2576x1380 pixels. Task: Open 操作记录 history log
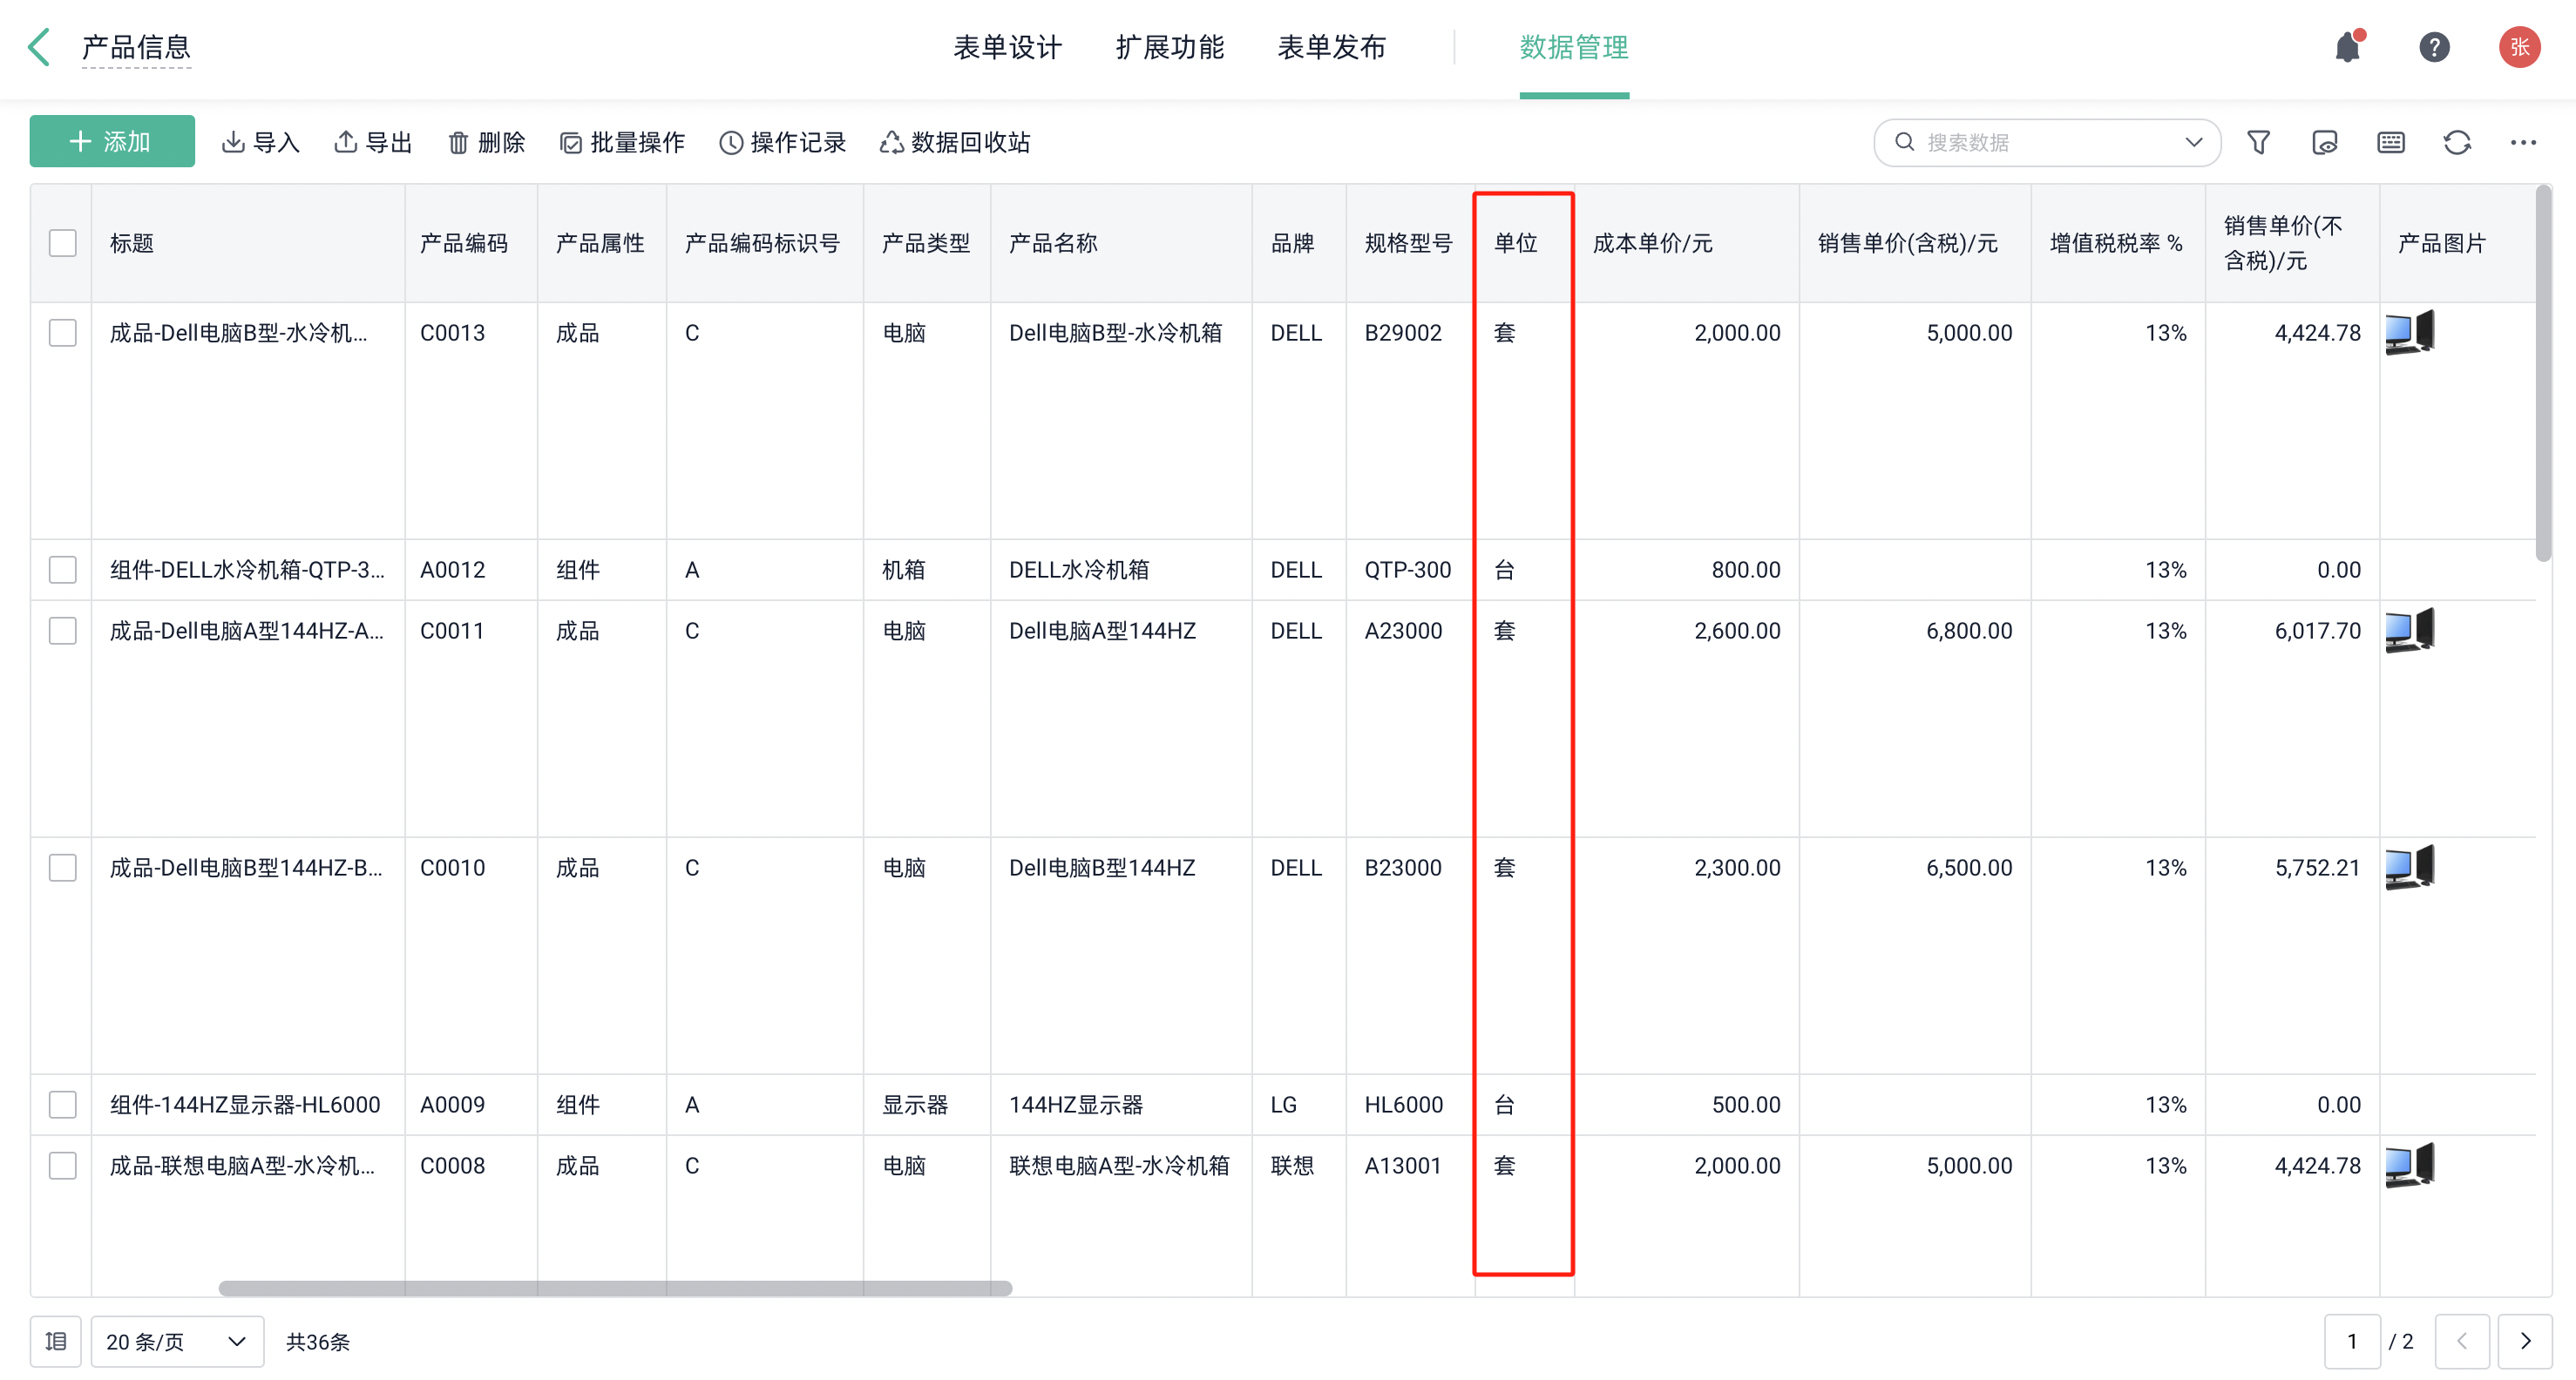[783, 143]
